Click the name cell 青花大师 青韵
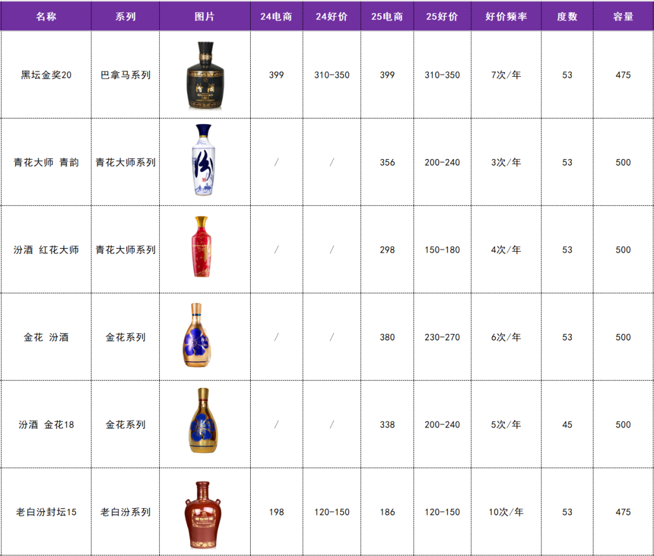 46,163
